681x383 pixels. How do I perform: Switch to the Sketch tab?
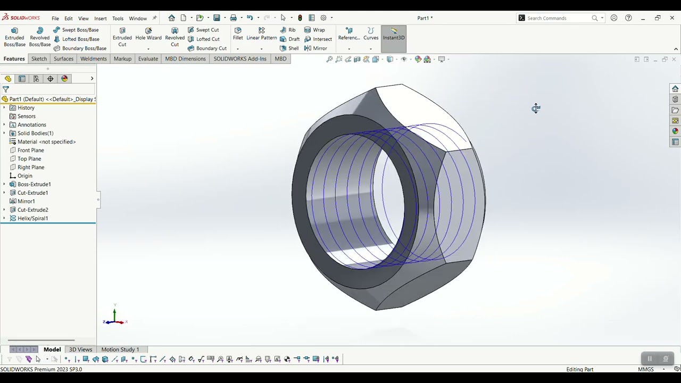39,59
